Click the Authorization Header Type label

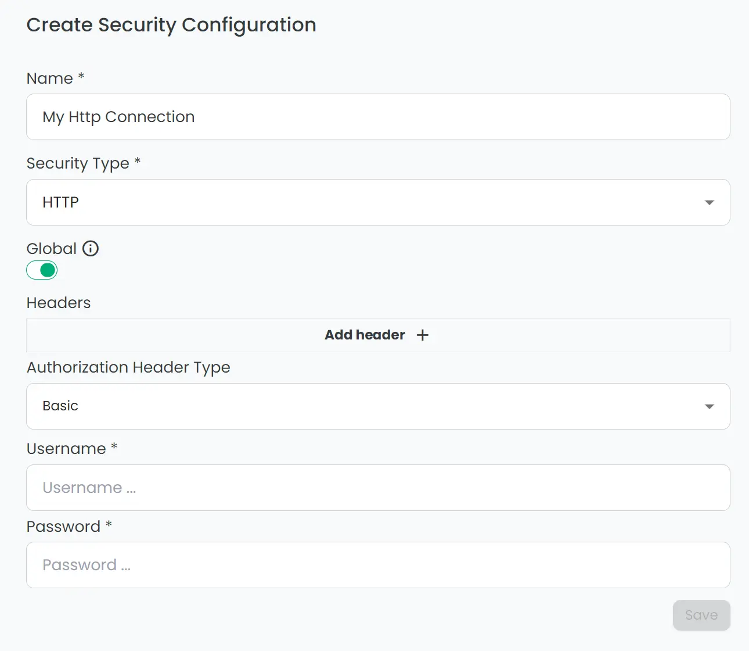point(128,367)
